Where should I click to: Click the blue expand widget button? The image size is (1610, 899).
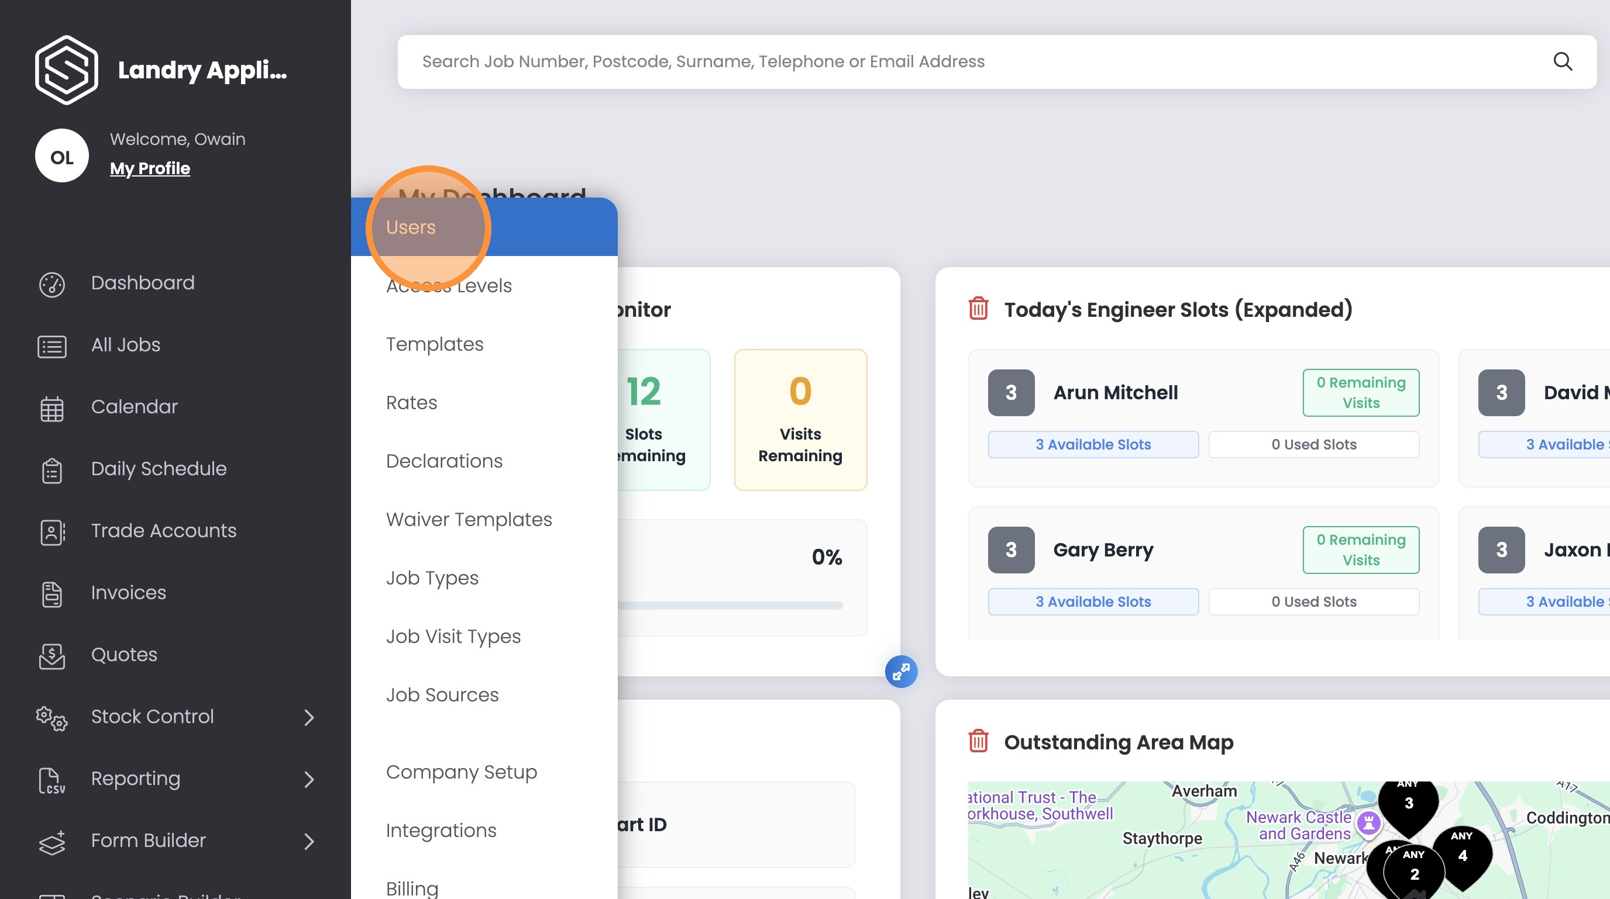pyautogui.click(x=900, y=671)
